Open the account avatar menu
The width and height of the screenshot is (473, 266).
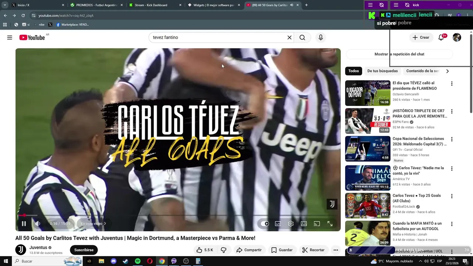click(x=457, y=37)
